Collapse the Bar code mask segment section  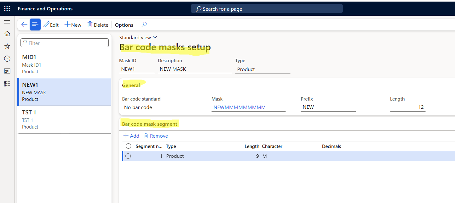pos(150,124)
